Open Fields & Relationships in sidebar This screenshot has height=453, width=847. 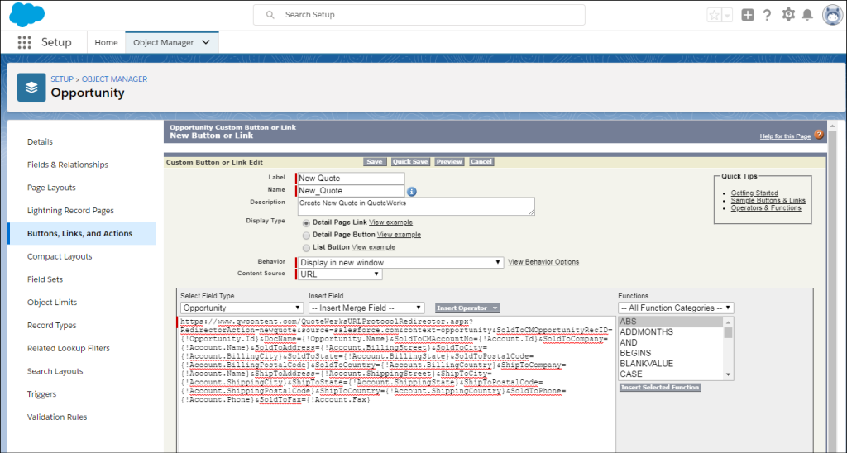pyautogui.click(x=68, y=165)
